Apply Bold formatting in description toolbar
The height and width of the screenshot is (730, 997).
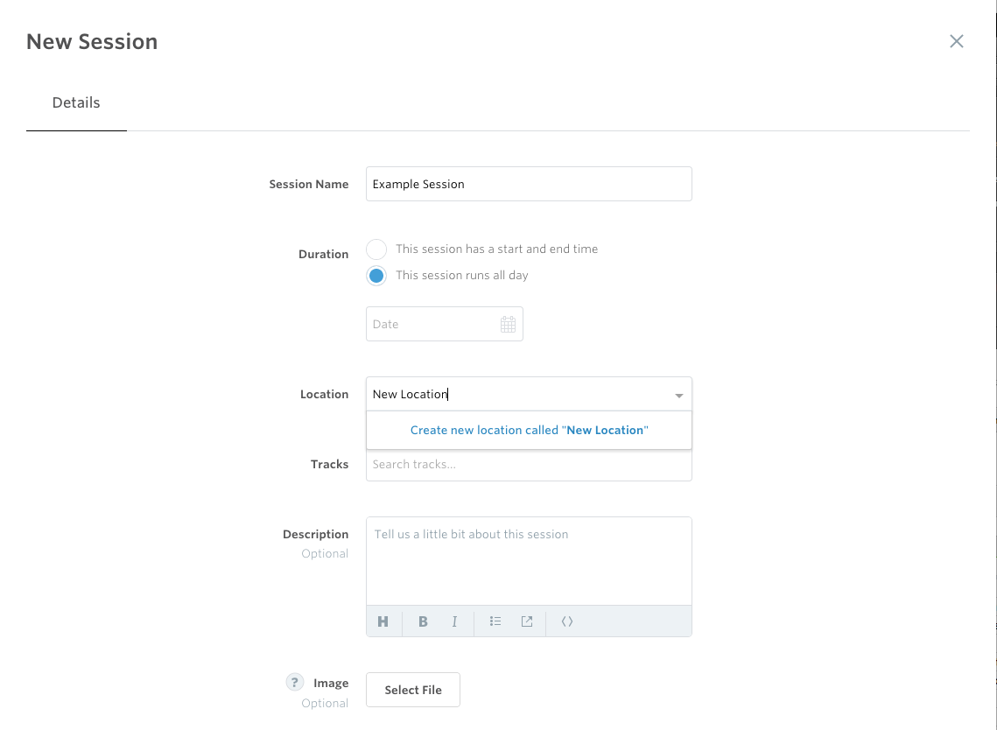tap(423, 621)
